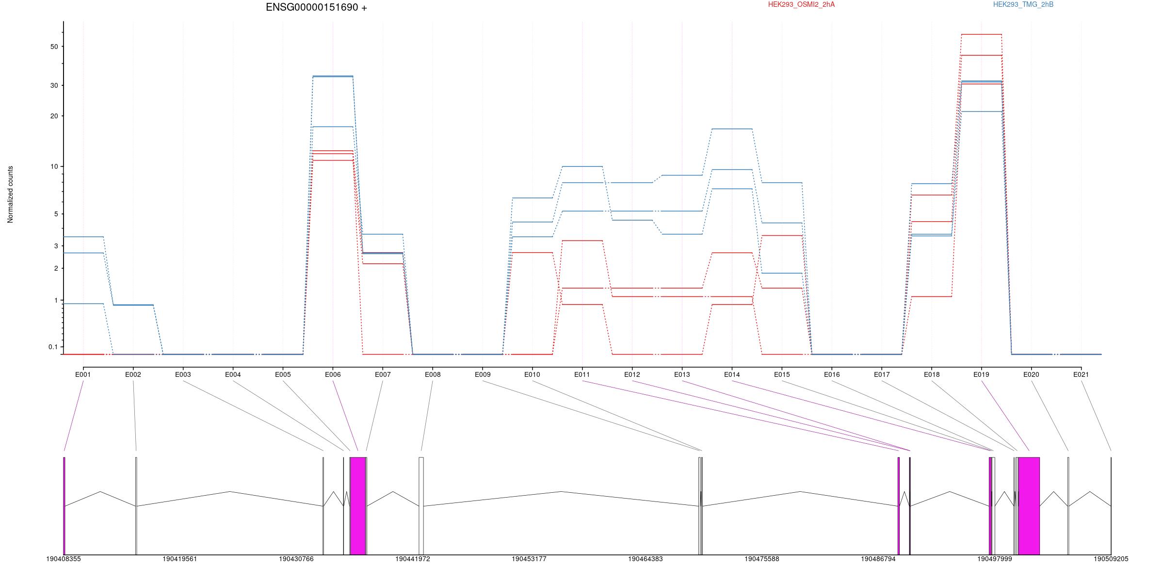Screen dimensions: 1164x582
Task: Click exon label E001
Action: [83, 374]
